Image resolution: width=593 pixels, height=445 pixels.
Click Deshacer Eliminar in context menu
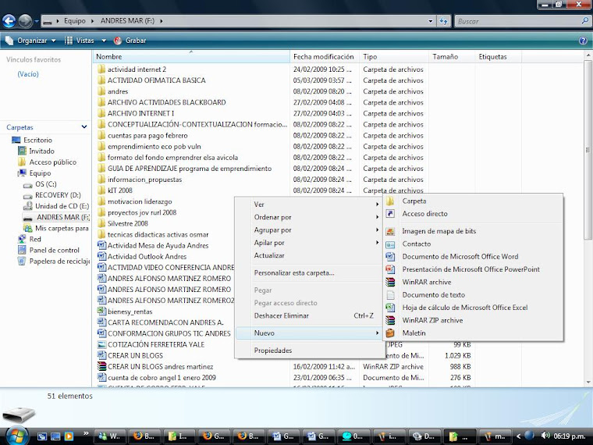pyautogui.click(x=309, y=315)
